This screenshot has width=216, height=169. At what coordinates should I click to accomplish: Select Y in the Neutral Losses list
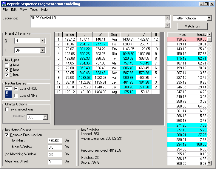tap(8, 96)
